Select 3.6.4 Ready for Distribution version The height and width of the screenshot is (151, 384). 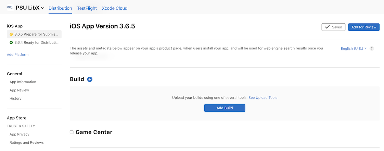[34, 42]
